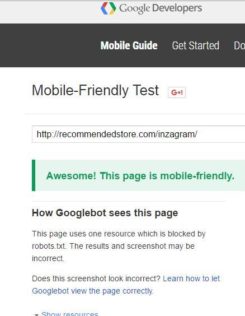Click the Show resources link text
The width and height of the screenshot is (245, 316).
point(70,314)
